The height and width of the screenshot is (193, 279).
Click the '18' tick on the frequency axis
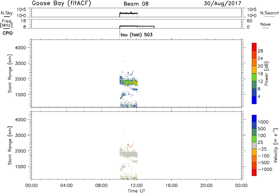click(23, 21)
